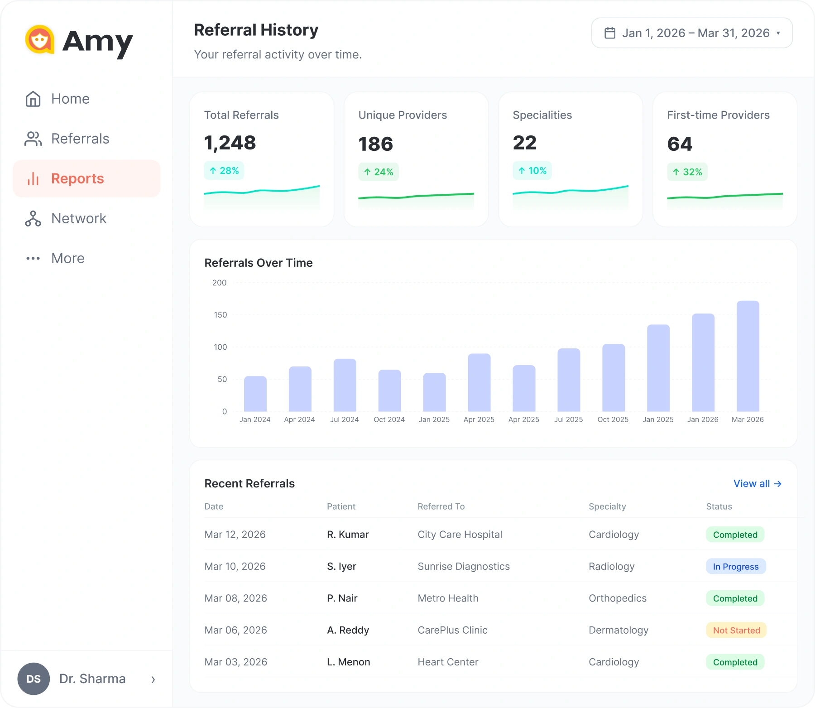This screenshot has height=708, width=815.
Task: Click the Unique Providers sparkline chart
Action: tap(416, 201)
